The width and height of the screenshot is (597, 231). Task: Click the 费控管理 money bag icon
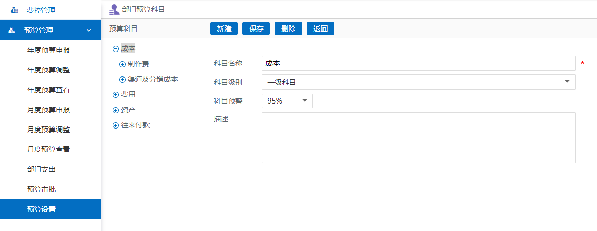click(14, 10)
